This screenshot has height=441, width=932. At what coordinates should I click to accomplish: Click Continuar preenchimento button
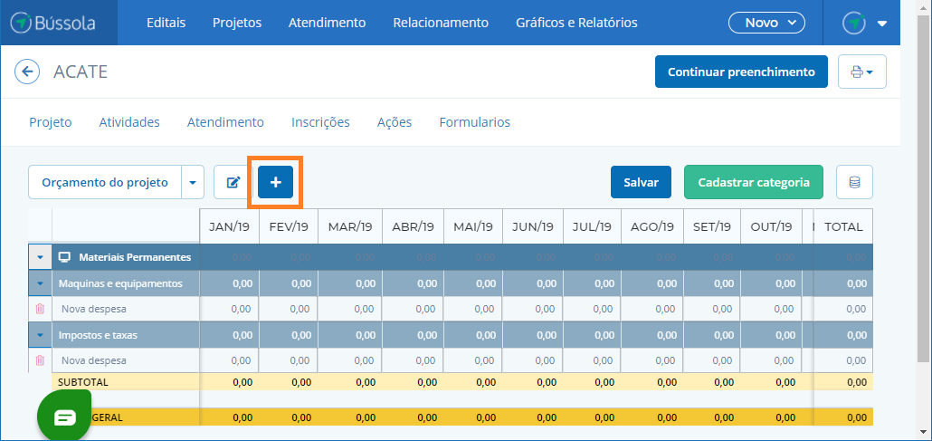pyautogui.click(x=741, y=72)
